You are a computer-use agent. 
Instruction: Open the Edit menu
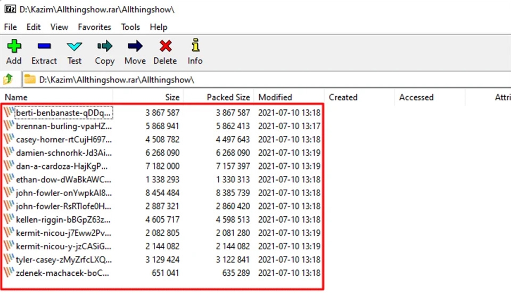pyautogui.click(x=34, y=27)
